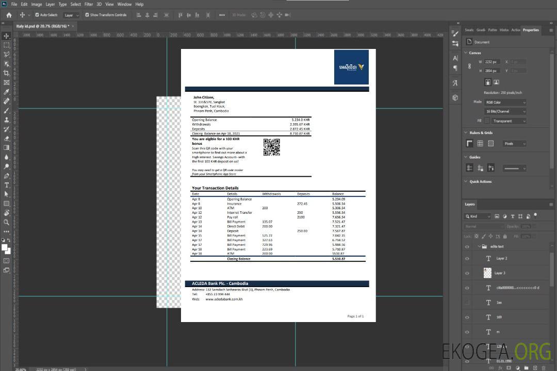Open the Glyphs panel icon
This screenshot has width=557, height=371.
click(455, 83)
